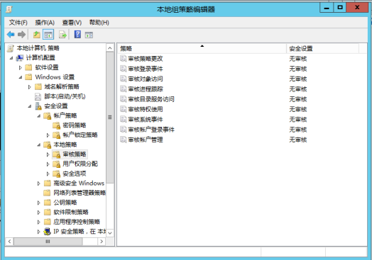372x260 pixels.
Task: Collapse the Windows 设置 node
Action: coord(21,77)
